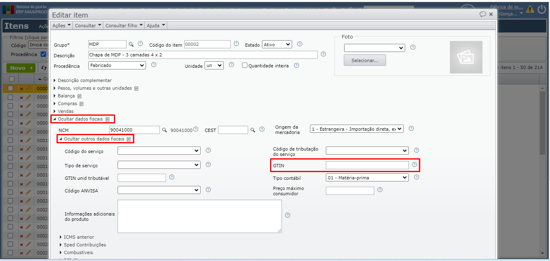Open the Tipo de serviço dropdown
This screenshot has height=261, width=550.
(159, 165)
